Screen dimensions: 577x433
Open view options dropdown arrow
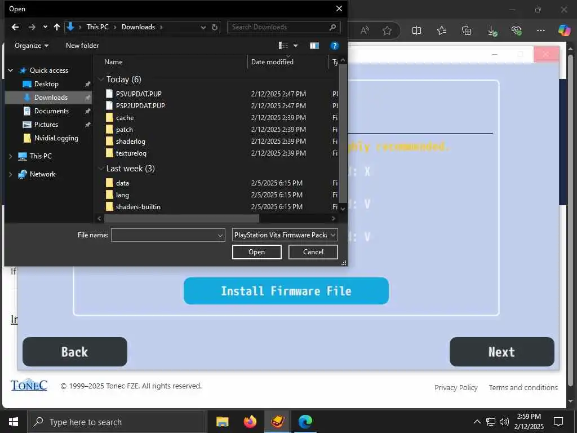point(295,46)
